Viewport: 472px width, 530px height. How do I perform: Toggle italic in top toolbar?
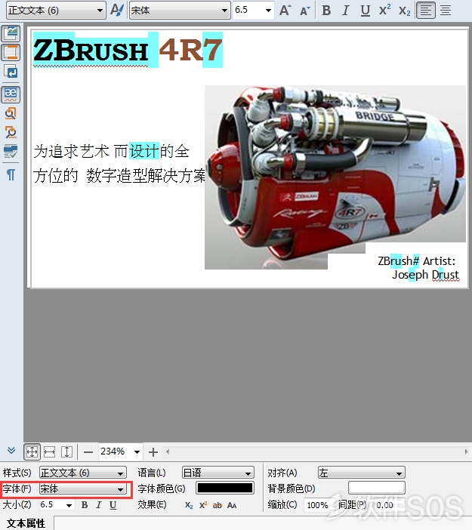(x=346, y=11)
